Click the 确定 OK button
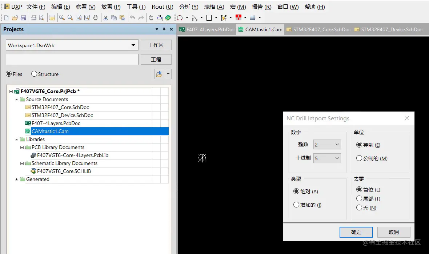 (x=356, y=232)
